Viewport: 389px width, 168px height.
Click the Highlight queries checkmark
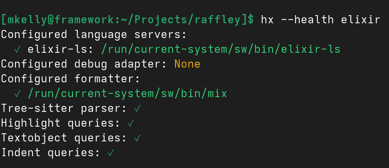click(130, 123)
